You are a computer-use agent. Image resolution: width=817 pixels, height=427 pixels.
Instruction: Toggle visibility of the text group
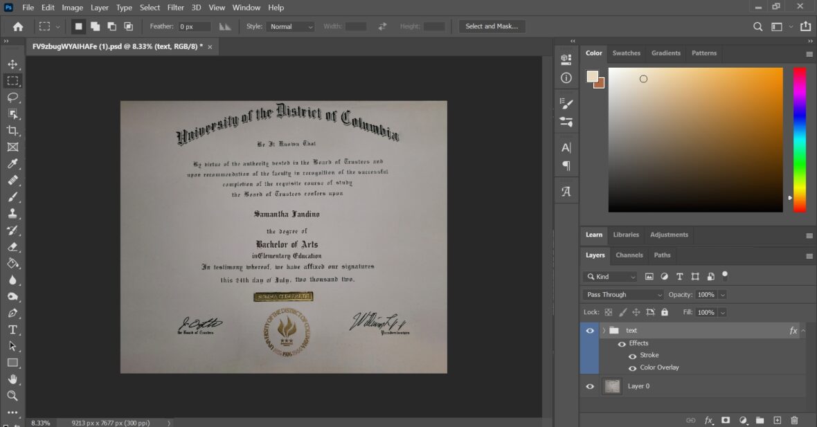pyautogui.click(x=590, y=331)
